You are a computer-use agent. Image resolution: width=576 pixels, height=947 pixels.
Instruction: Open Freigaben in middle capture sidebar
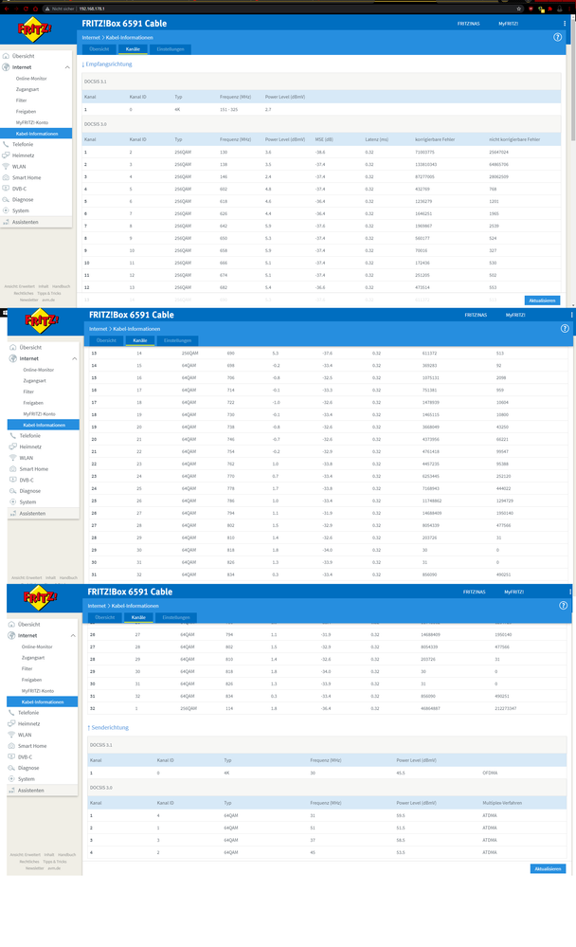click(33, 403)
